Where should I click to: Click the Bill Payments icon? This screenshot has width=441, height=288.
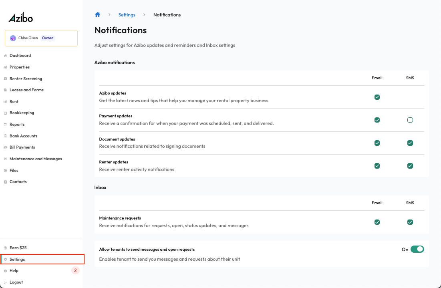5,147
